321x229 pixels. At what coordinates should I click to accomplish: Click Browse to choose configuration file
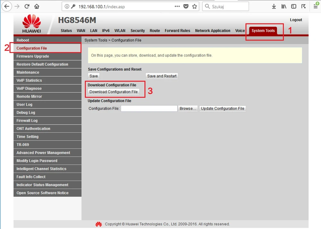pyautogui.click(x=188, y=109)
